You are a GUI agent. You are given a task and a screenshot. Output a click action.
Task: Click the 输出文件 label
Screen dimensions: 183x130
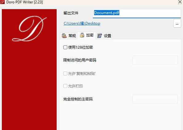click(71, 13)
